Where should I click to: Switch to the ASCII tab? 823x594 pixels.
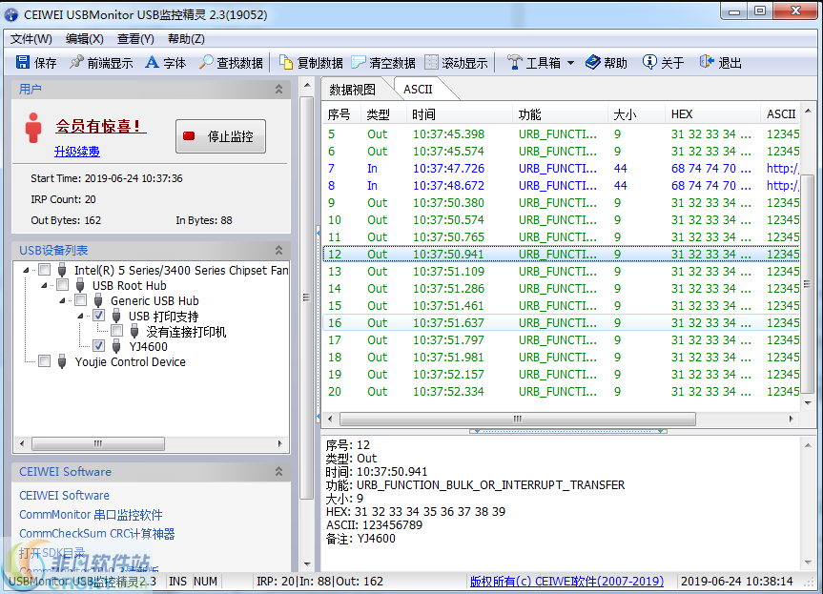click(x=416, y=87)
